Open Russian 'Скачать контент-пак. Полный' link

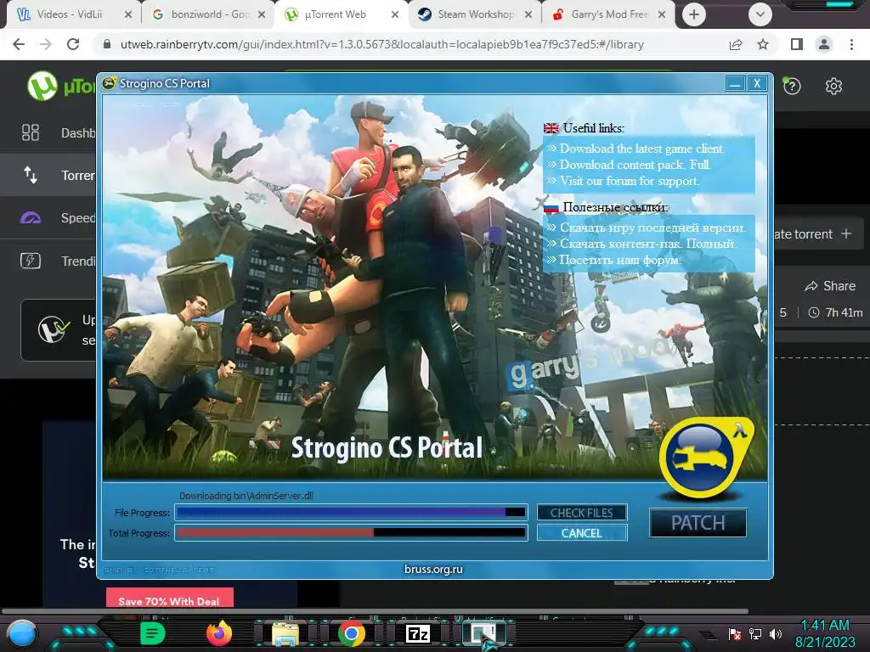click(647, 244)
